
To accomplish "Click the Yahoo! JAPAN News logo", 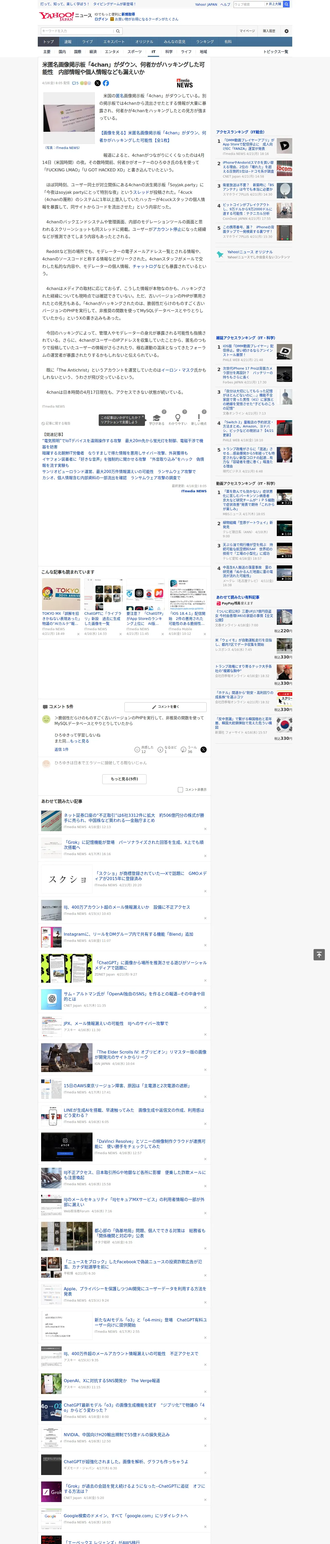I will click(65, 16).
